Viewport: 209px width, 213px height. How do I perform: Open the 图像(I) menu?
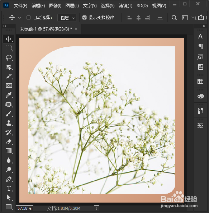click(55, 6)
